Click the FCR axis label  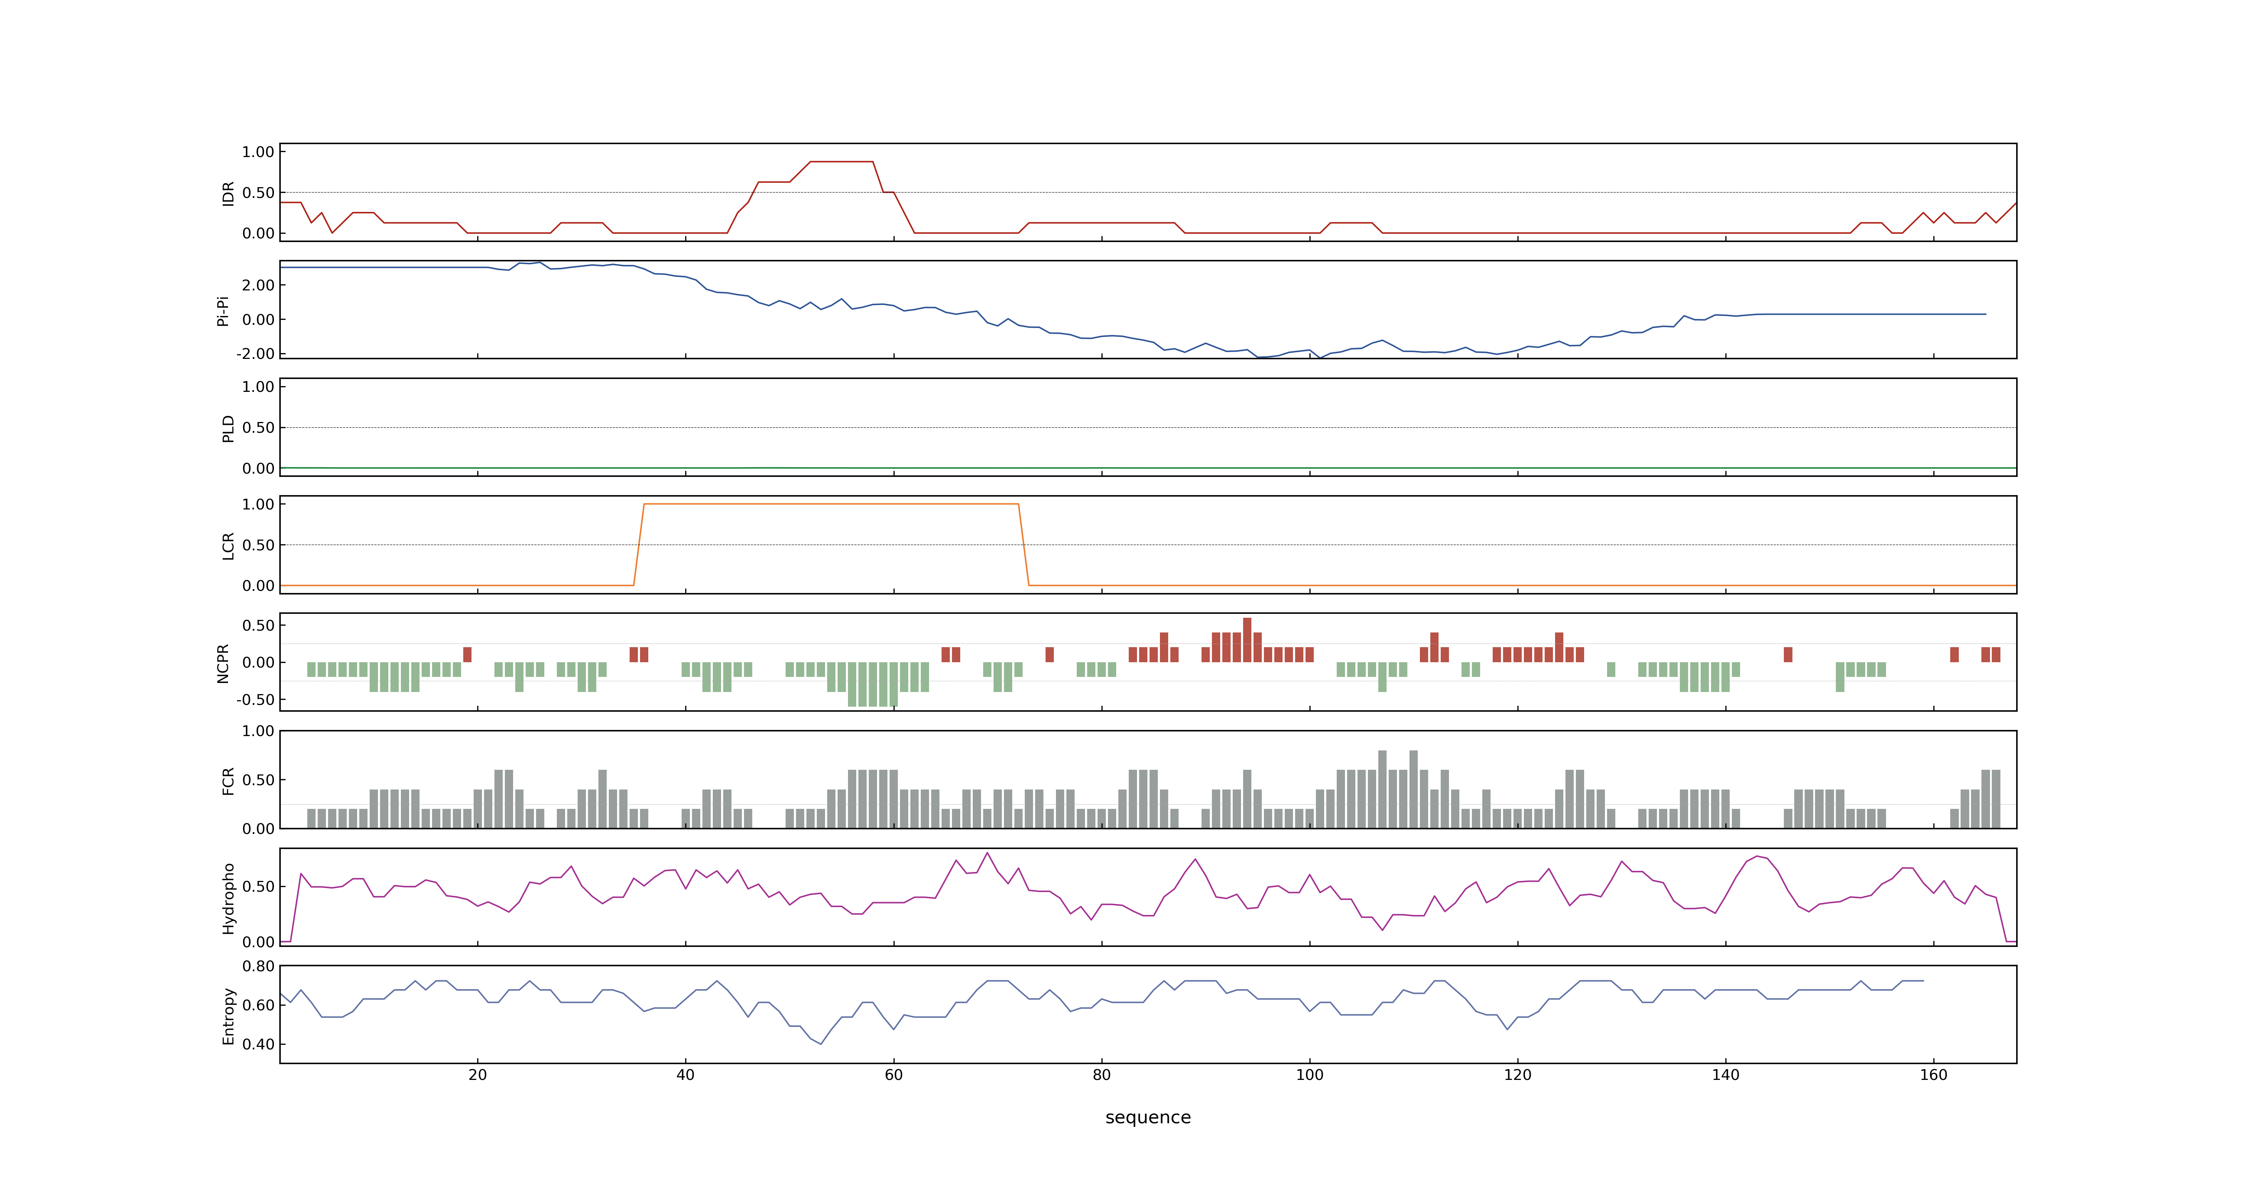tap(228, 781)
